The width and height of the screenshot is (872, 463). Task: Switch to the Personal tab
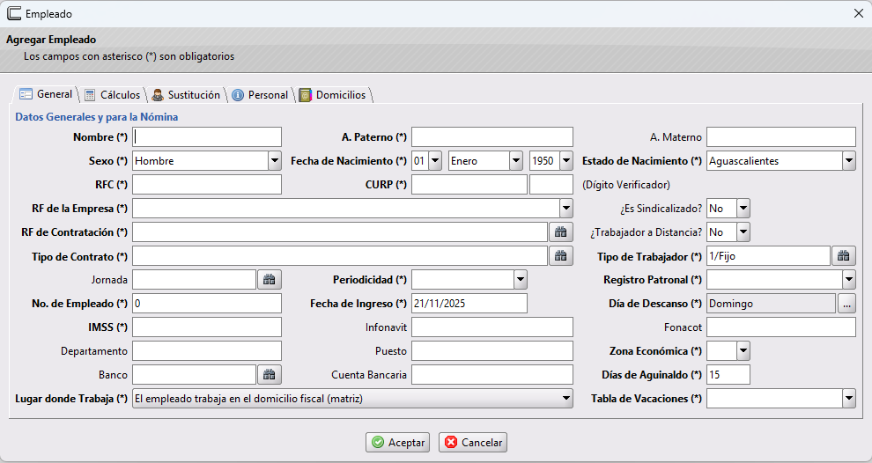[x=260, y=95]
